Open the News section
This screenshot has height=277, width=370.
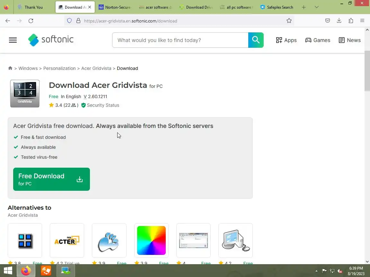[350, 40]
